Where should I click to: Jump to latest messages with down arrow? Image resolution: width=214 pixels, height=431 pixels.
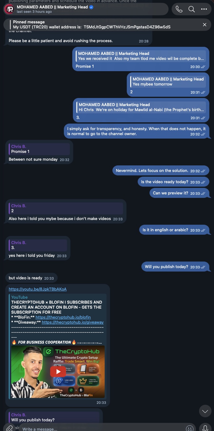(205, 411)
